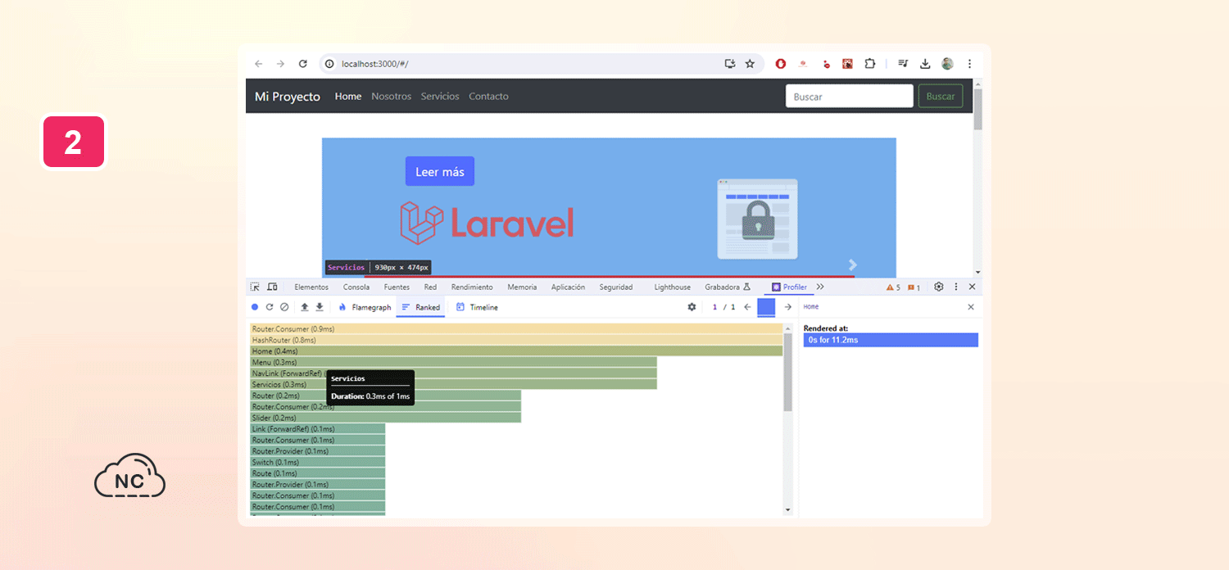Focus the Buscar search field
1229x570 pixels.
coord(850,96)
